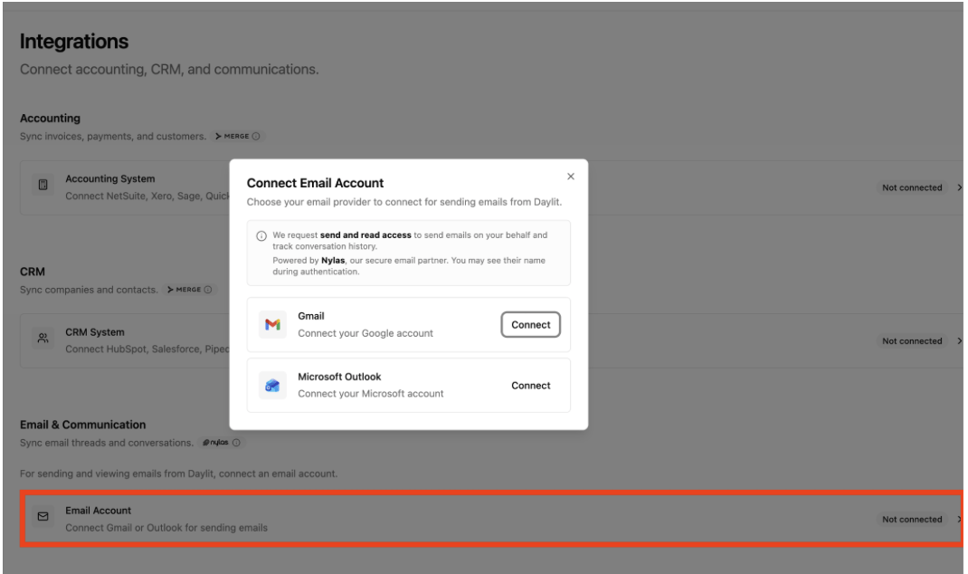
Task: Click 'Sync invoices, payments, and customers.' text
Action: tap(113, 136)
